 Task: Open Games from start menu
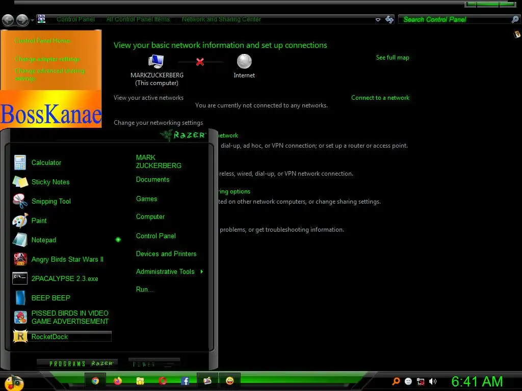[146, 199]
